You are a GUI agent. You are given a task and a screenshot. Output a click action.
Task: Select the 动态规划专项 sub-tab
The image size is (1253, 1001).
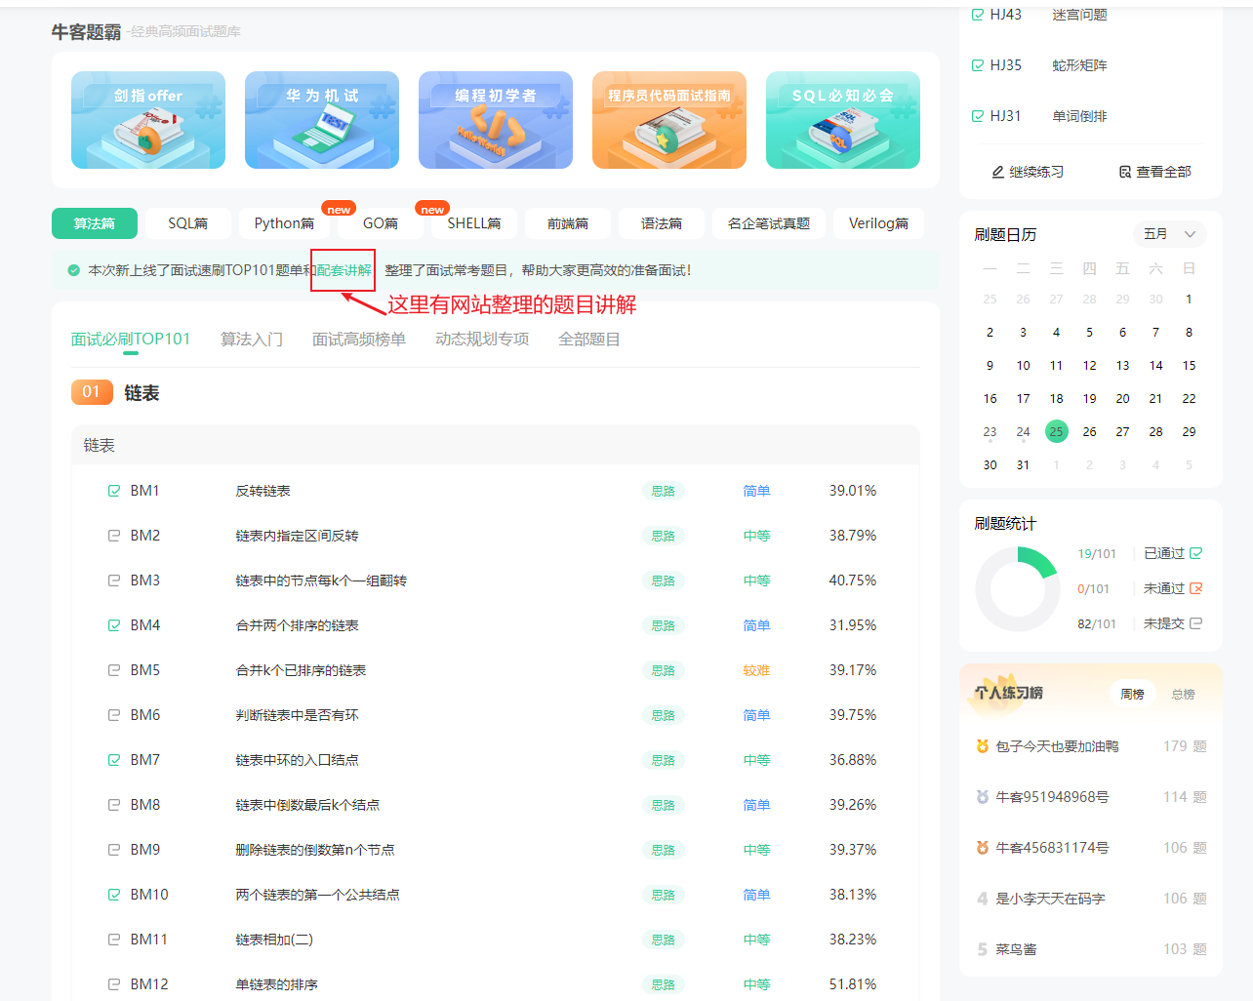[x=482, y=340]
